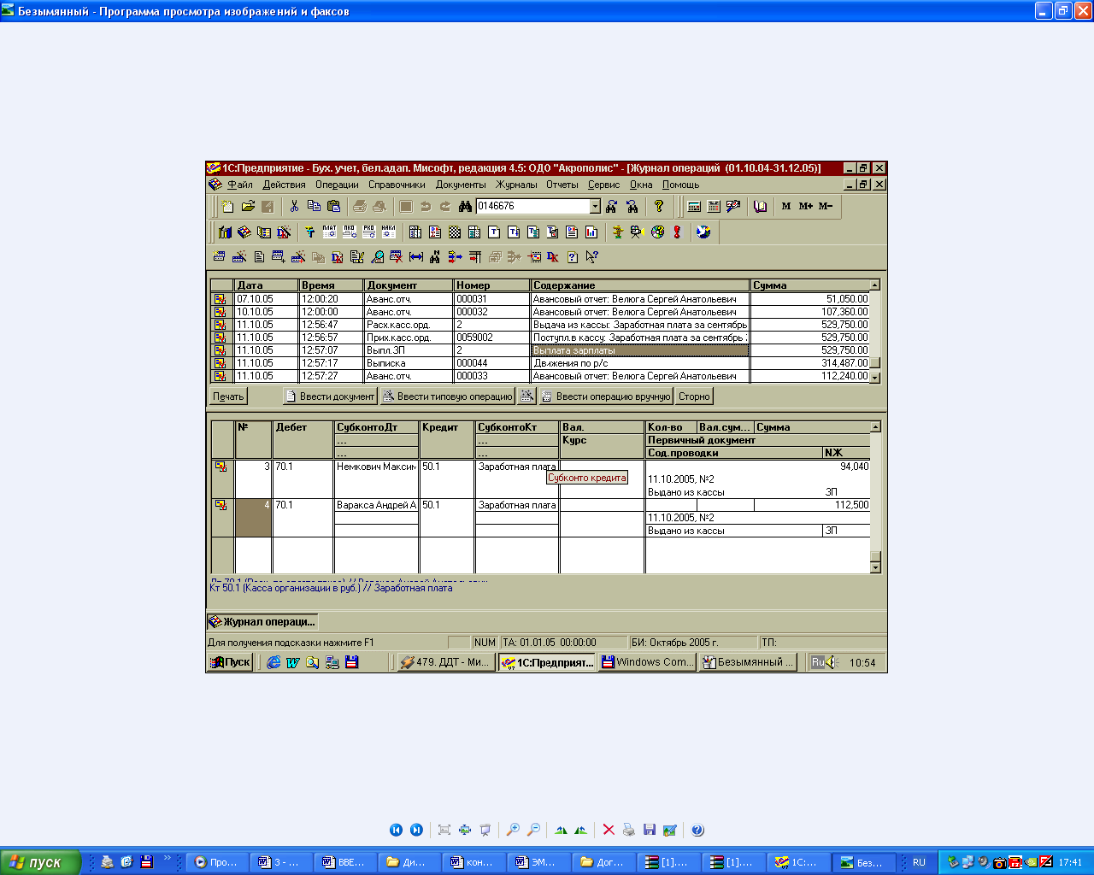This screenshot has width=1094, height=875.
Task: Click Печать button
Action: pos(228,396)
